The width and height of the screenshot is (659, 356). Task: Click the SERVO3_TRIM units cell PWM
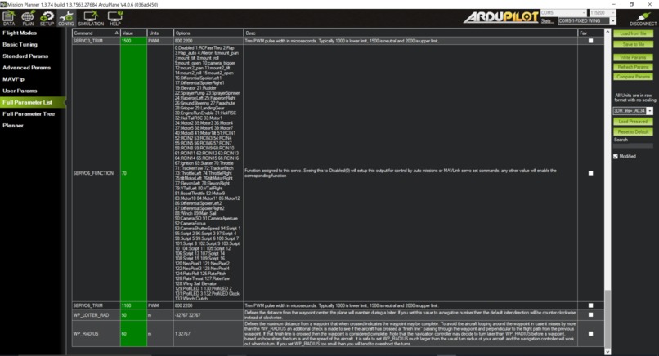160,41
